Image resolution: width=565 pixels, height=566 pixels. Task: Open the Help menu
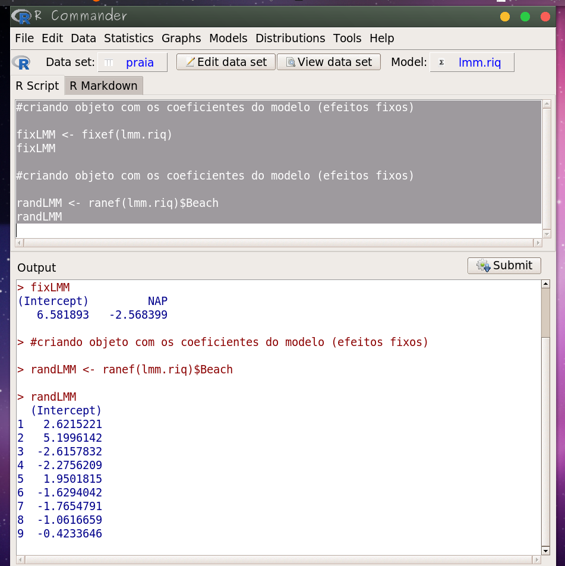click(x=381, y=38)
